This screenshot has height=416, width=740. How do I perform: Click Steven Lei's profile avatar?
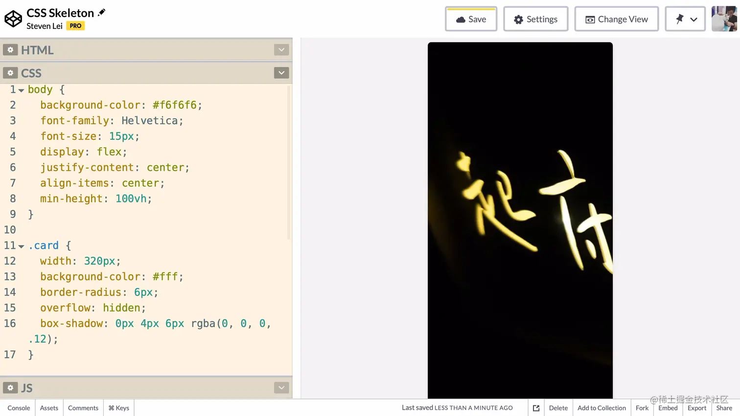(724, 19)
